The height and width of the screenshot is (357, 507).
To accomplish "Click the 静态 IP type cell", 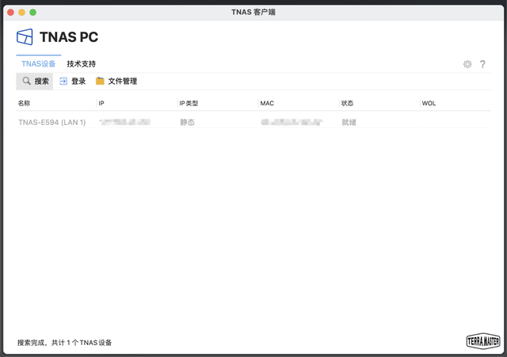I will pos(187,122).
